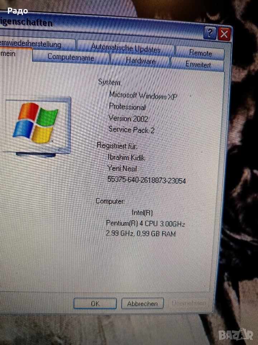Click the "Service Pack 2" text
This screenshot has height=345, width=258.
point(132,130)
